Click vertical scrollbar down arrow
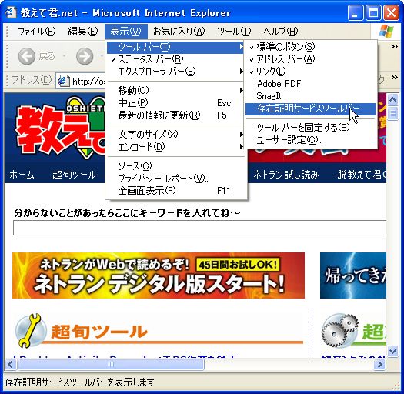This screenshot has height=394, width=404. [x=392, y=351]
